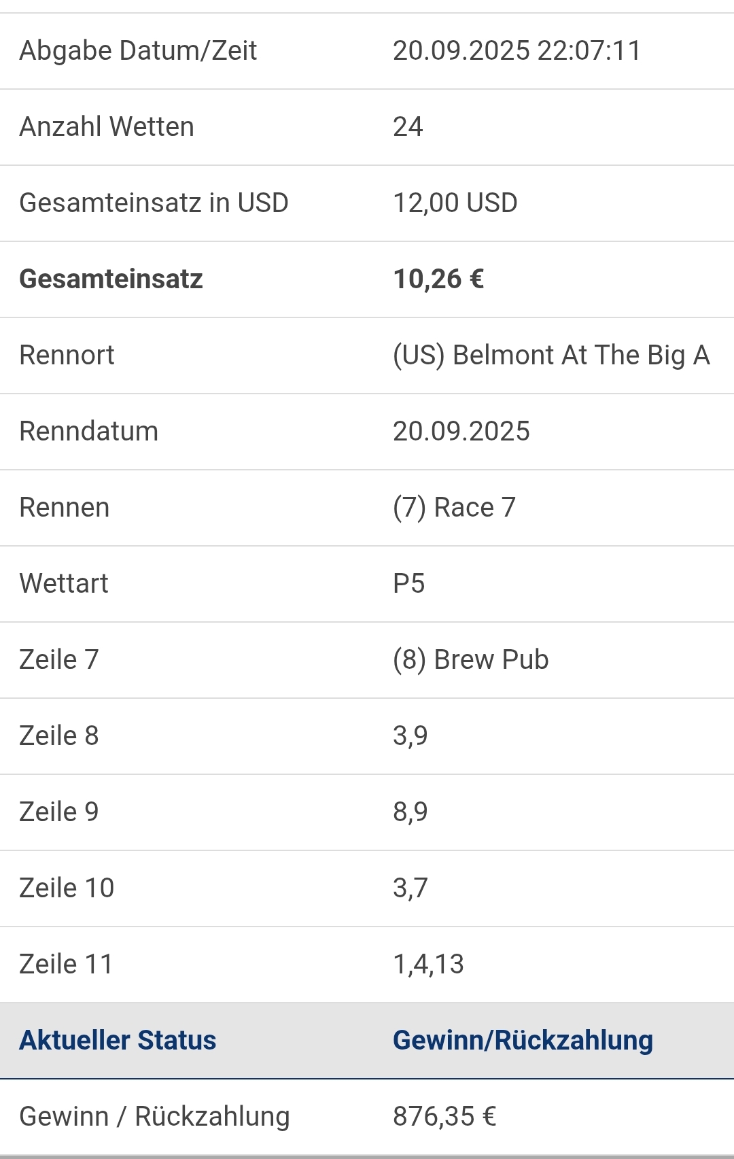Image resolution: width=734 pixels, height=1159 pixels.
Task: Select the (7) Race 7 entry
Action: [454, 508]
